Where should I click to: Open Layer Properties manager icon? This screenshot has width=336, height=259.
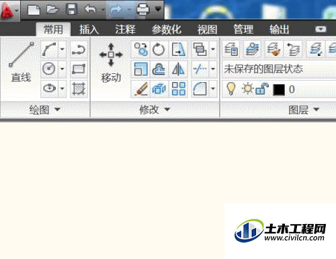231,49
